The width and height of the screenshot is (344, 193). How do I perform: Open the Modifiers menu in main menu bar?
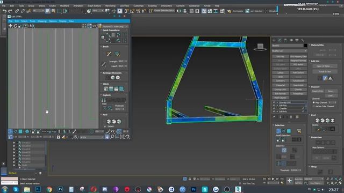click(x=64, y=6)
